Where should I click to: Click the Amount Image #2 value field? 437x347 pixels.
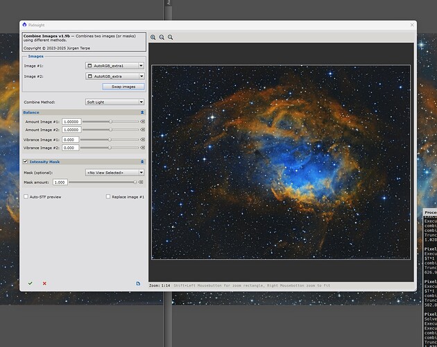point(71,130)
